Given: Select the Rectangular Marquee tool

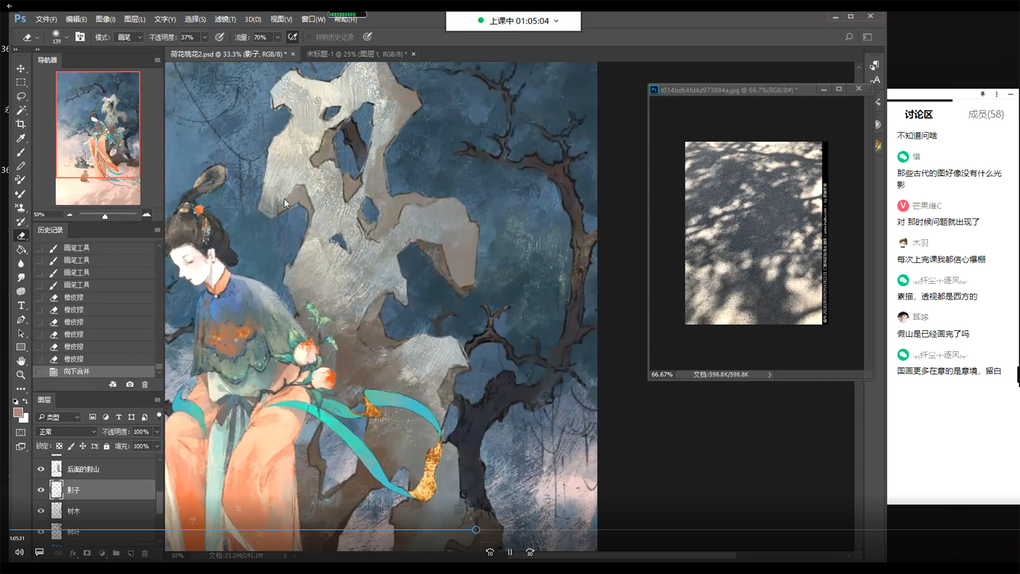Looking at the screenshot, I should click(x=21, y=82).
